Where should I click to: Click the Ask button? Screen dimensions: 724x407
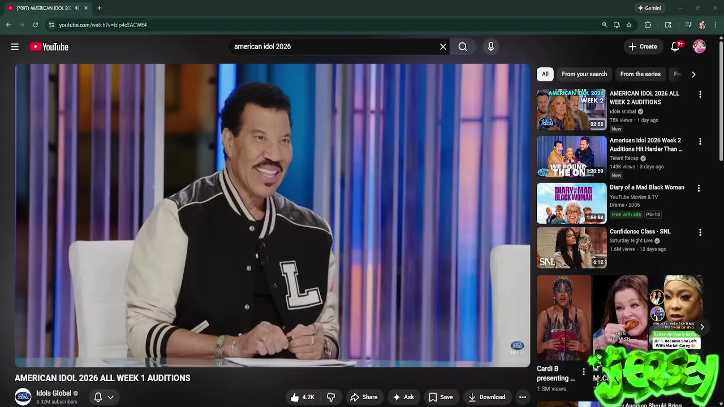[x=403, y=397]
